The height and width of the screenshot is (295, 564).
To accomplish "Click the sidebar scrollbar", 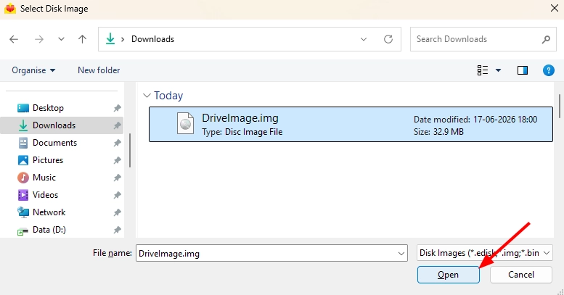I will [129, 150].
